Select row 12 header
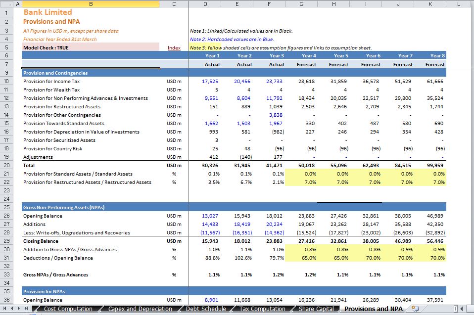 [x=6, y=98]
